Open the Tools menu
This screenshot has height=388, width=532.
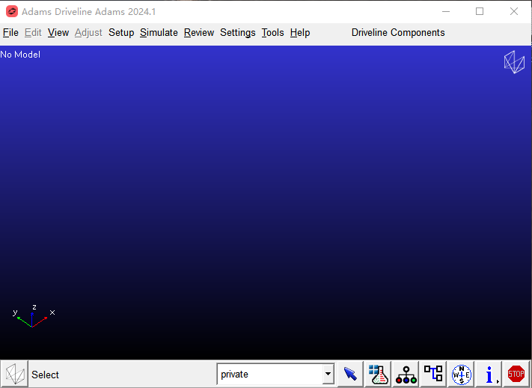(272, 33)
